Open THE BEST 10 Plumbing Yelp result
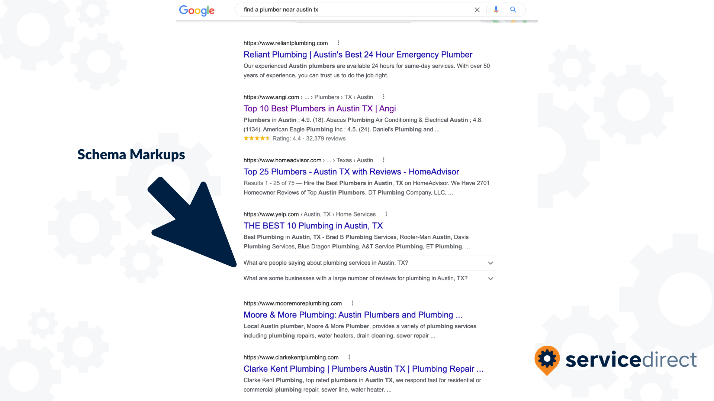714x401 pixels. pyautogui.click(x=313, y=226)
